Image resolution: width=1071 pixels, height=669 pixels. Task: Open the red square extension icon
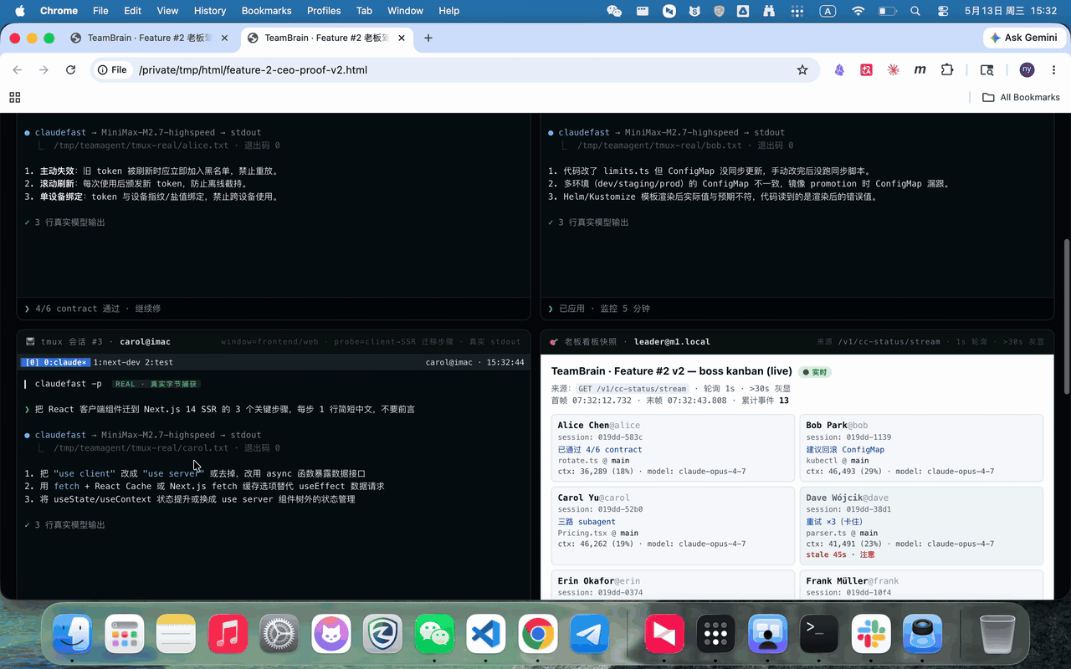coord(867,70)
